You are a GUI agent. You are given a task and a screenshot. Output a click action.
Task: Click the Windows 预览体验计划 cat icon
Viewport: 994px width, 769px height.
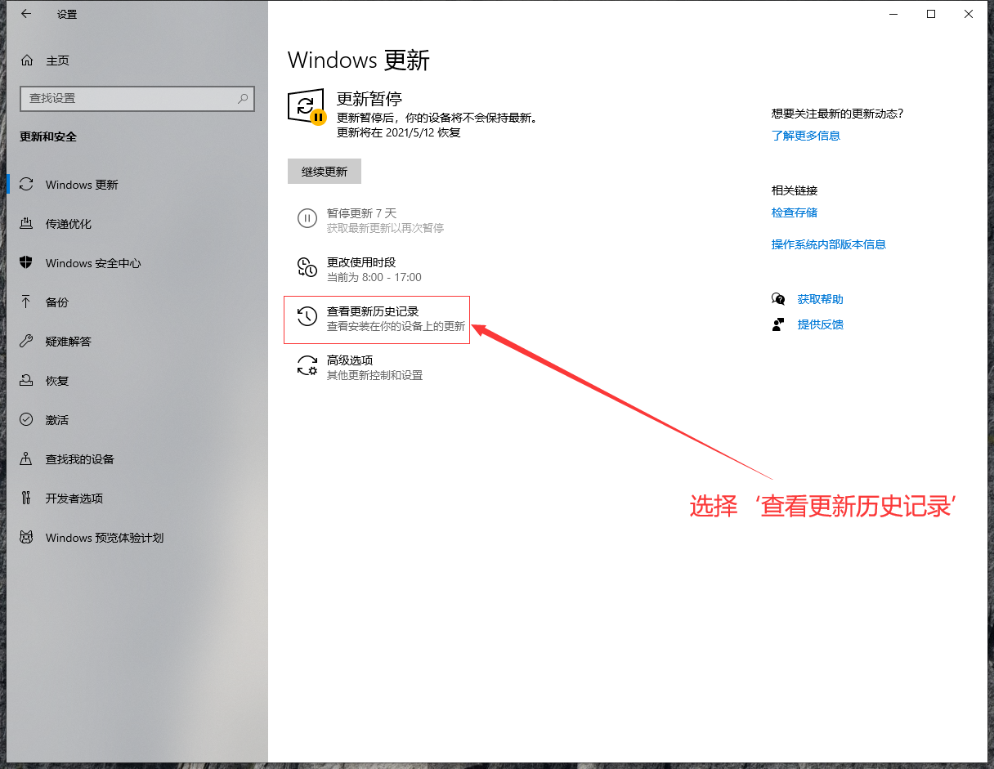[x=27, y=538]
